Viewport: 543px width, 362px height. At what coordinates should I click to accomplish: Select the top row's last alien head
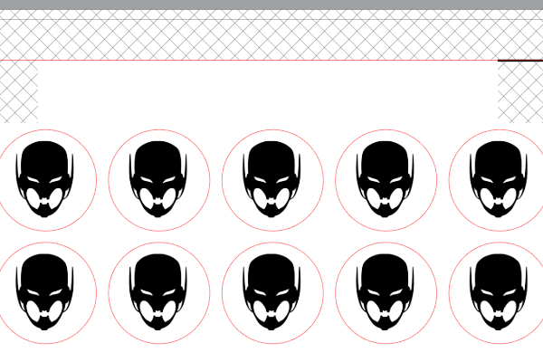499,179
